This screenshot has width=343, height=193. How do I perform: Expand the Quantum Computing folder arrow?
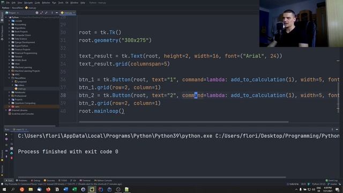(x=10, y=103)
